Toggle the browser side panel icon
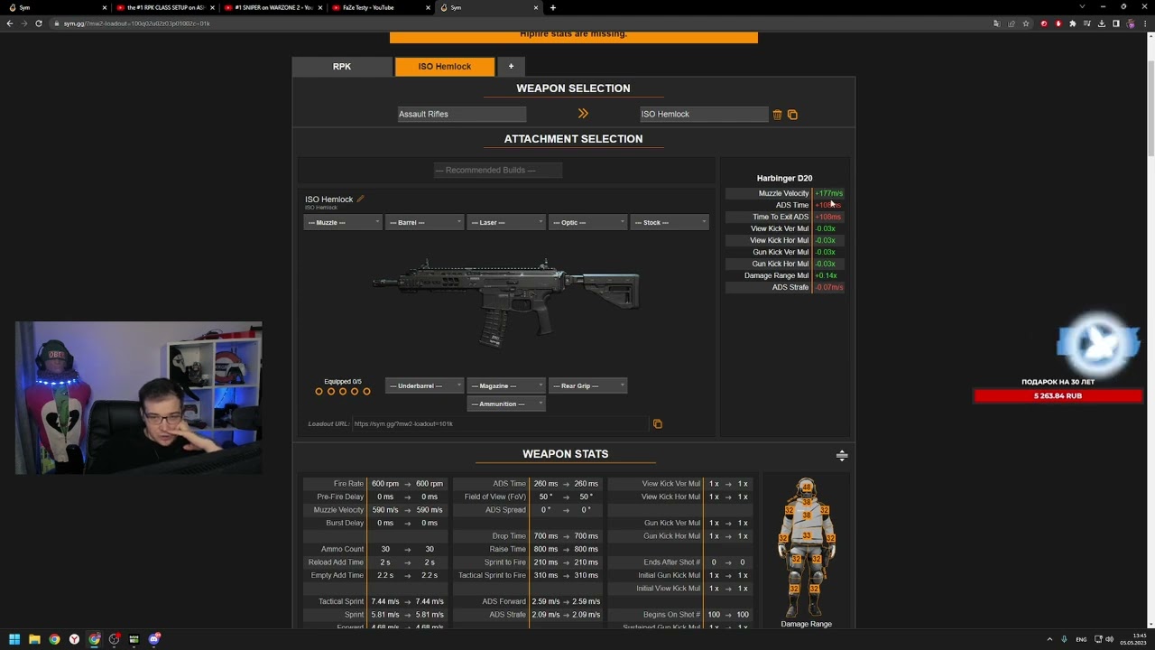This screenshot has width=1155, height=650. pos(1116,23)
